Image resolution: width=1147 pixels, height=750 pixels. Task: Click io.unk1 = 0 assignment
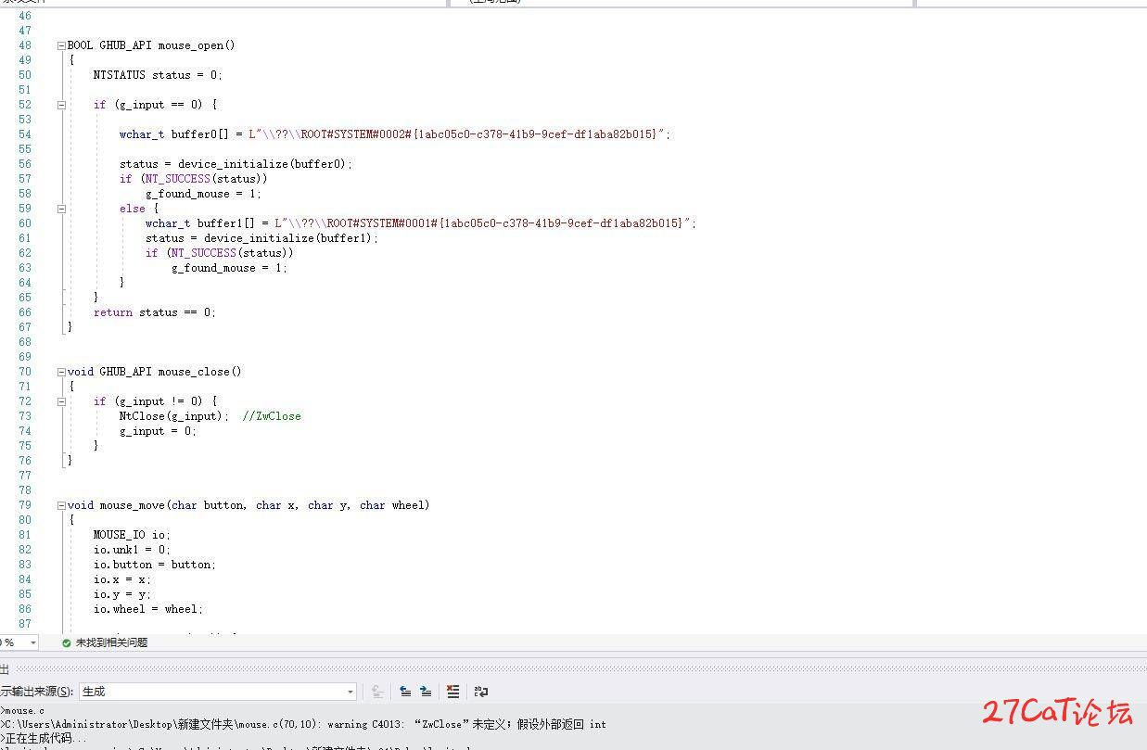(x=132, y=550)
